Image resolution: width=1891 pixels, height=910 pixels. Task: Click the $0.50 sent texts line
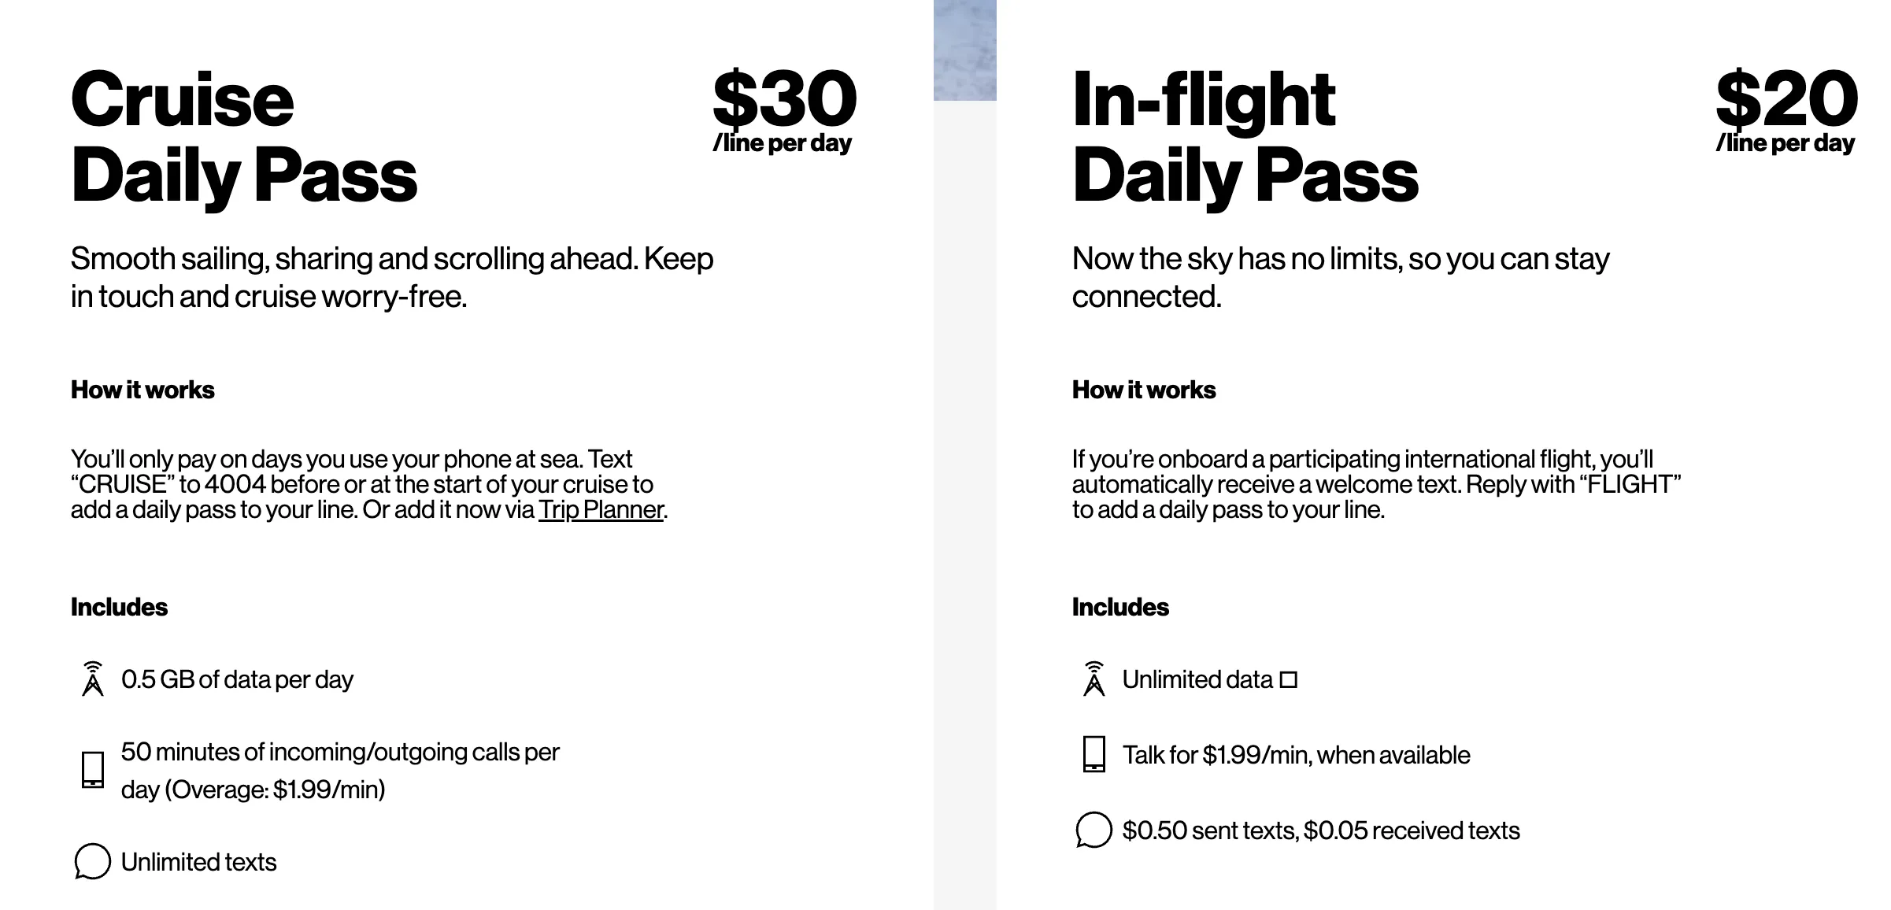(1321, 830)
